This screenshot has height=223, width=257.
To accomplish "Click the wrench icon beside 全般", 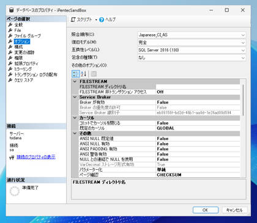I will pos(10,25).
